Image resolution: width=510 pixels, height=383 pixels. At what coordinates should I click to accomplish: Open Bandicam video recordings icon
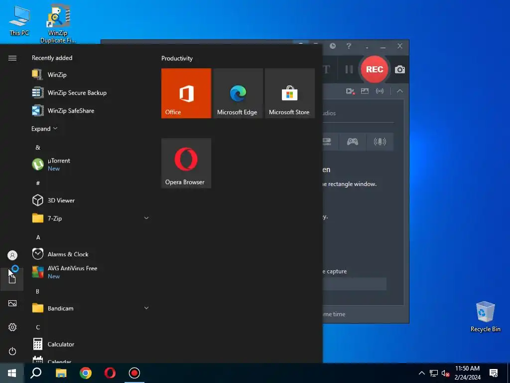coord(350,91)
